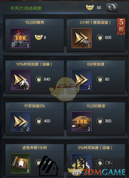Image resolution: width=129 pixels, height=178 pixels.
Task: Click the 今天21:00点刷新 refresh time text
Action: click(26, 8)
